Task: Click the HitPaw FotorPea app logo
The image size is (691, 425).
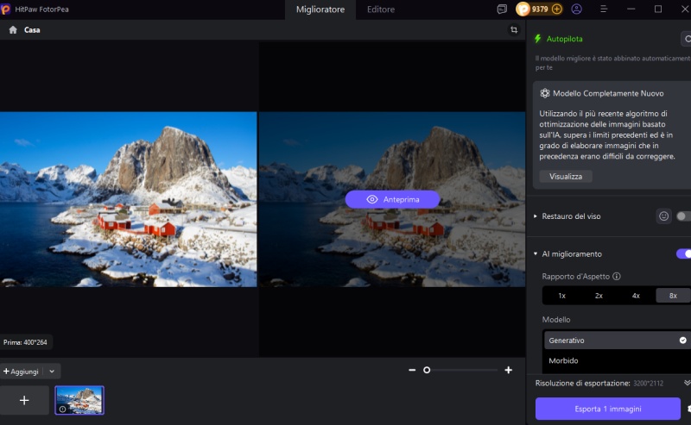Action: 5,9
